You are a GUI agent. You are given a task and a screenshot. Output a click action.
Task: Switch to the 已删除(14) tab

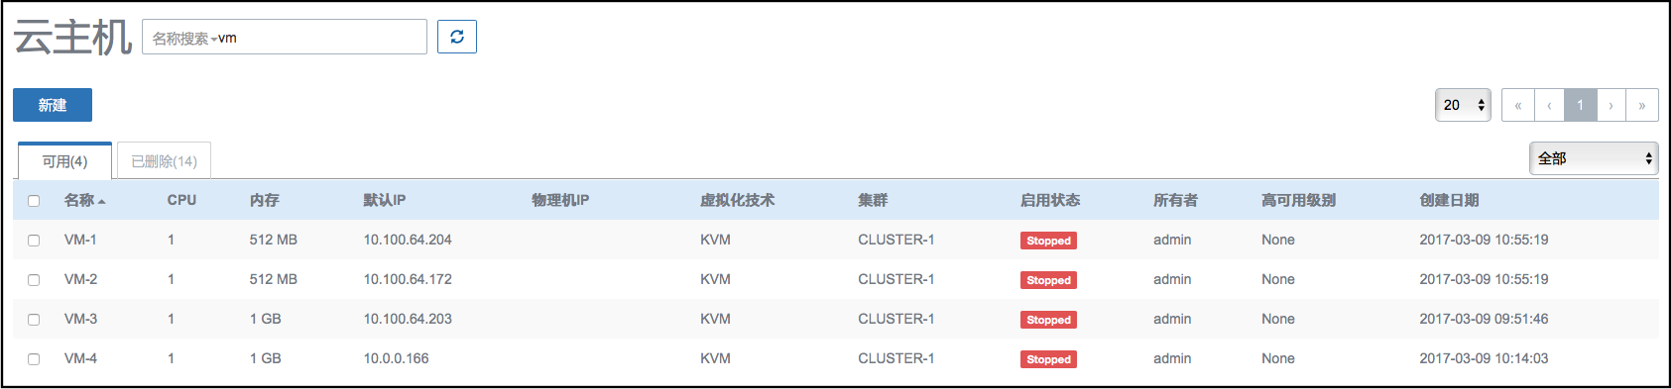click(164, 161)
